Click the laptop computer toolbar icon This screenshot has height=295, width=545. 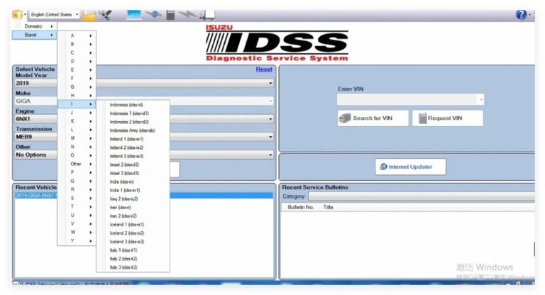pyautogui.click(x=134, y=15)
